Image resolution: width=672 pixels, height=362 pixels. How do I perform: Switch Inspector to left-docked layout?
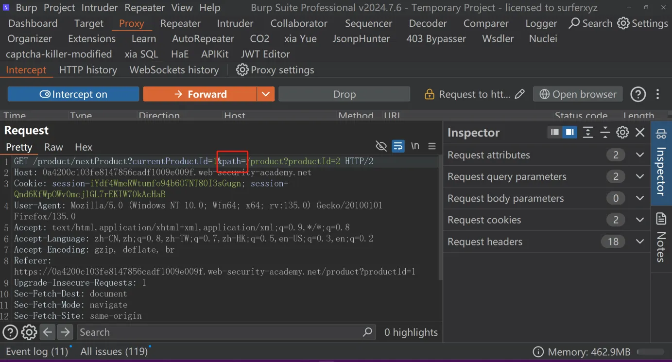click(554, 132)
